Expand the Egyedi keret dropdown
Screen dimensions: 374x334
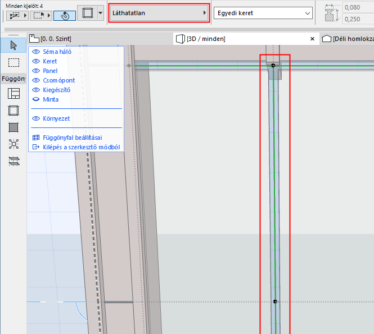(263, 12)
